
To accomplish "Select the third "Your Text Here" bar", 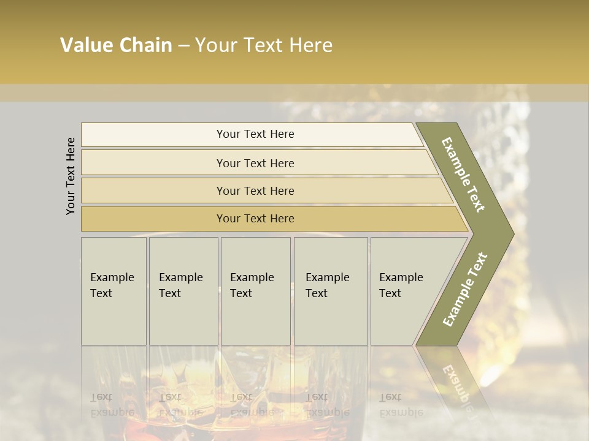I will point(255,191).
